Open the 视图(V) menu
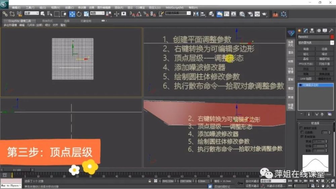336x189 pixels. point(55,7)
